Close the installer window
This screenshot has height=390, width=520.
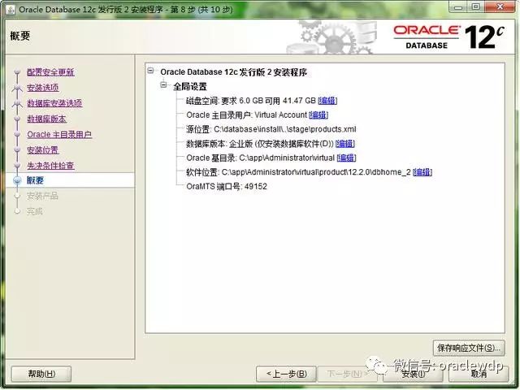coord(500,6)
